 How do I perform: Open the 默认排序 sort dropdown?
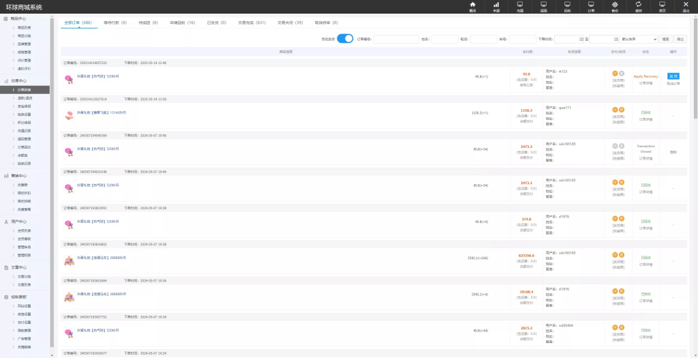point(639,40)
